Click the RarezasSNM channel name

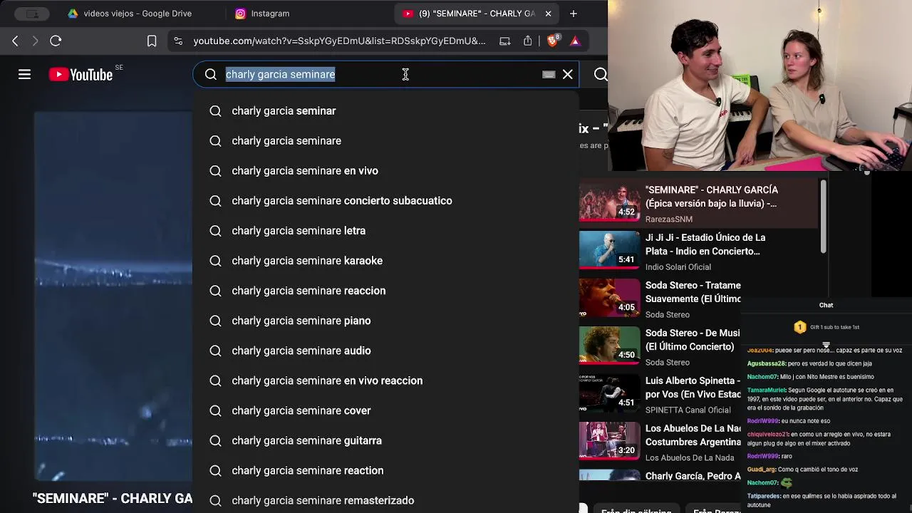click(669, 219)
